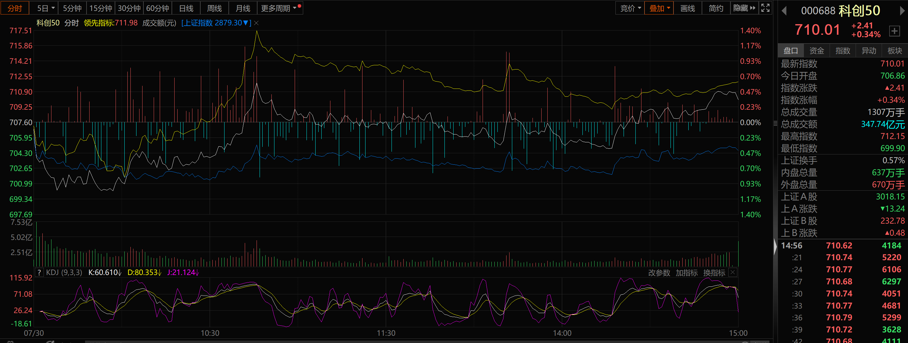Image resolution: width=908 pixels, height=343 pixels.
Task: Click 换指标 to change indicator
Action: 714,273
